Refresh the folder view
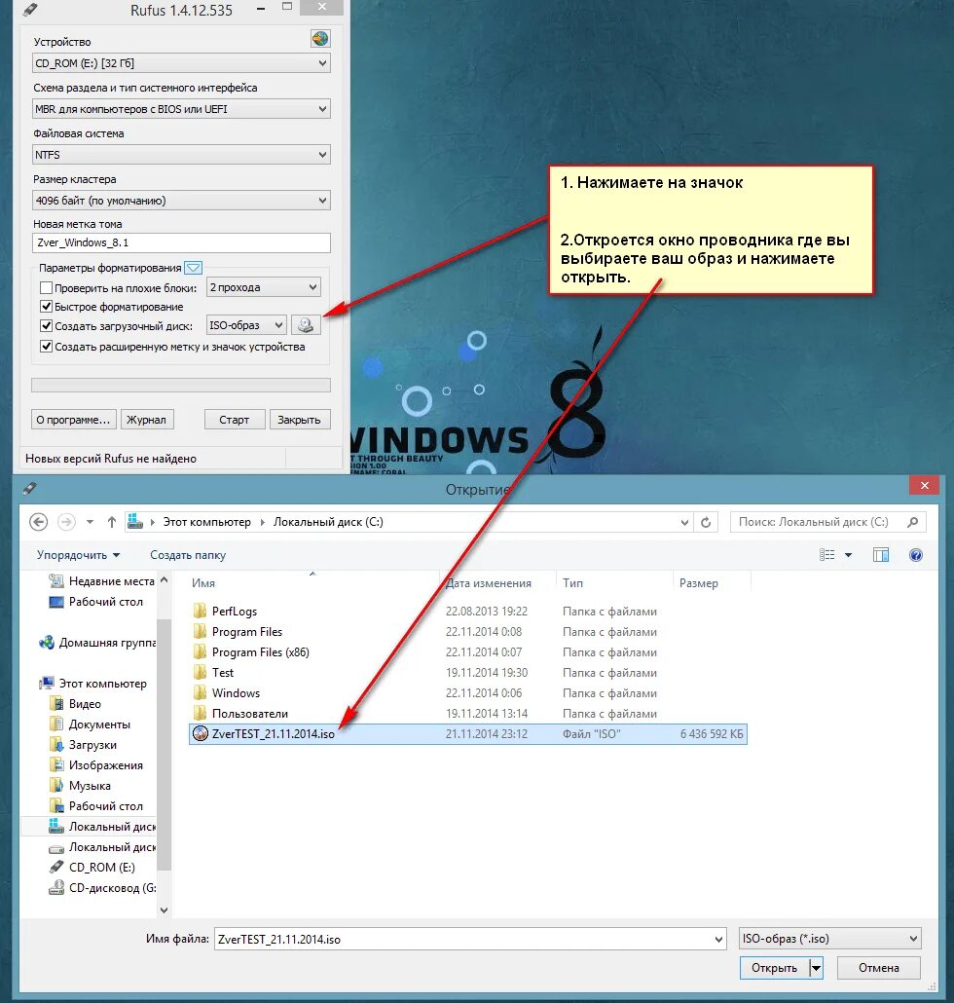This screenshot has width=954, height=1003. coord(706,522)
